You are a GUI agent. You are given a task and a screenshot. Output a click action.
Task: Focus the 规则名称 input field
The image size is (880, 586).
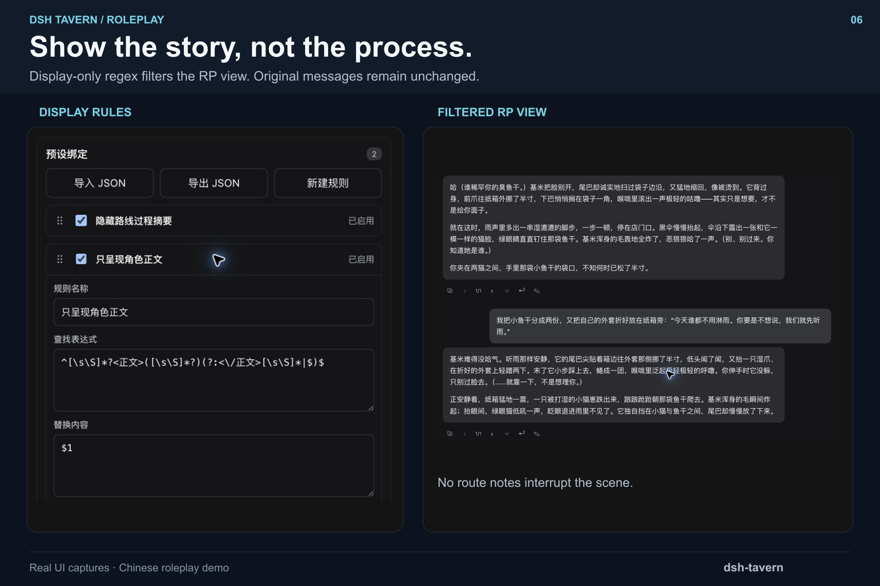point(214,312)
